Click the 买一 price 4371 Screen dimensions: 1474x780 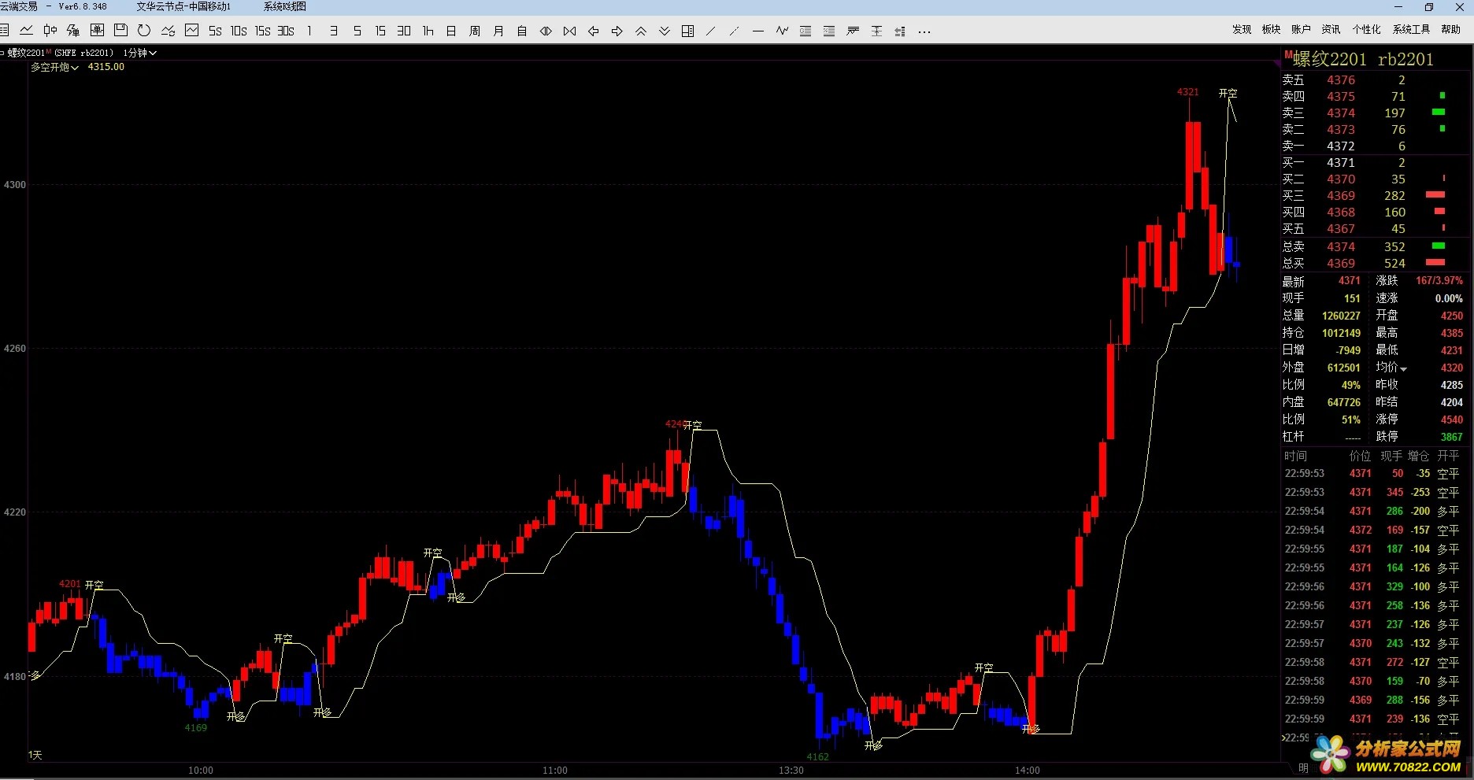1340,163
